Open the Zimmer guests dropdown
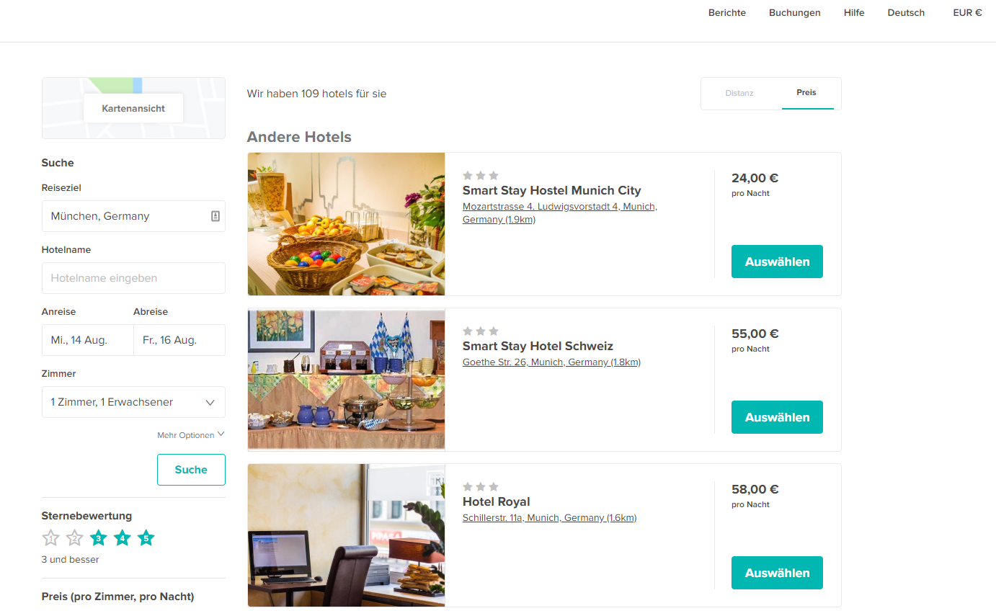The height and width of the screenshot is (616, 996). click(133, 402)
